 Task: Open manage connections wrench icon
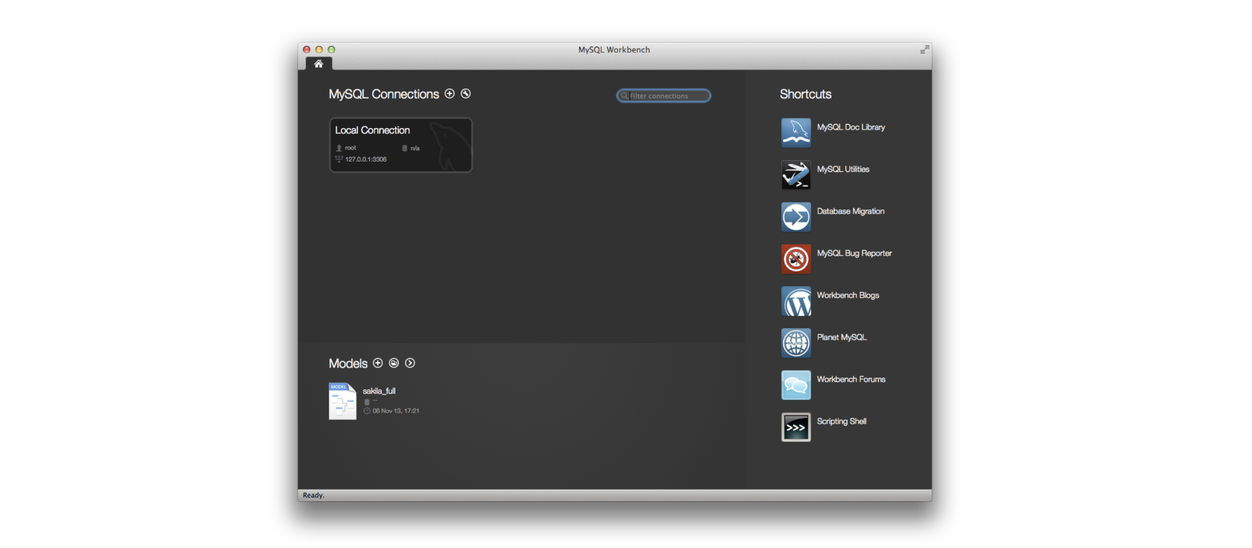(466, 94)
